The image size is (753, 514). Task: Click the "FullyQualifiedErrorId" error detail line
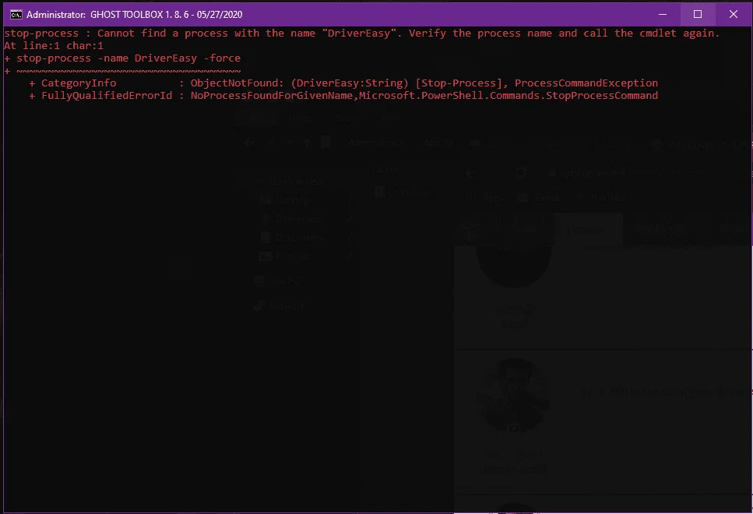click(x=344, y=96)
